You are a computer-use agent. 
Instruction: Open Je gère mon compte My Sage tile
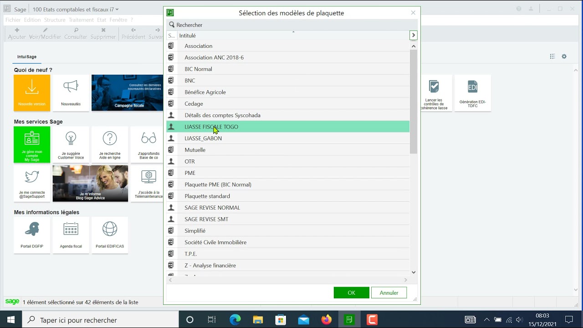[32, 144]
